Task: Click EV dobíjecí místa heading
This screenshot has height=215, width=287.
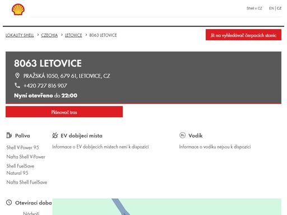Action: (x=81, y=135)
